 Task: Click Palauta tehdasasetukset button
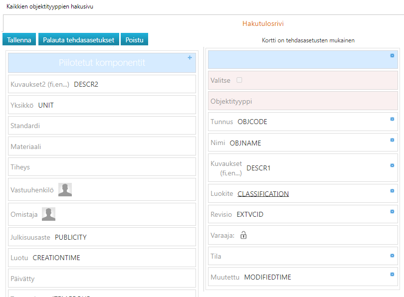tap(78, 40)
